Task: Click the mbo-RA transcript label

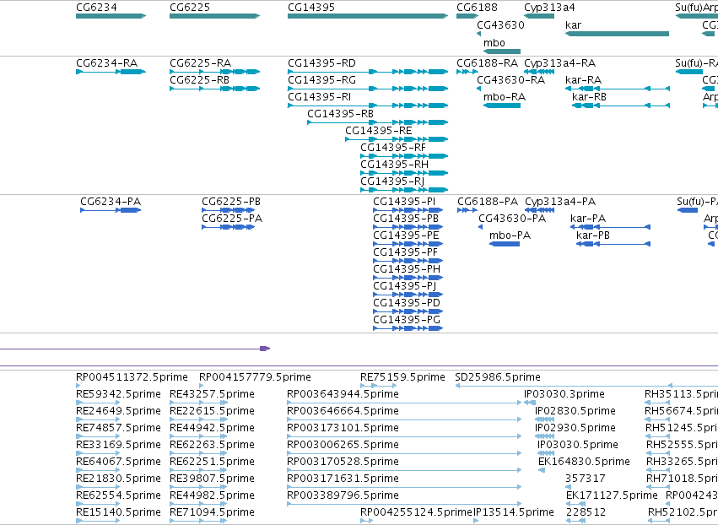Action: 505,97
